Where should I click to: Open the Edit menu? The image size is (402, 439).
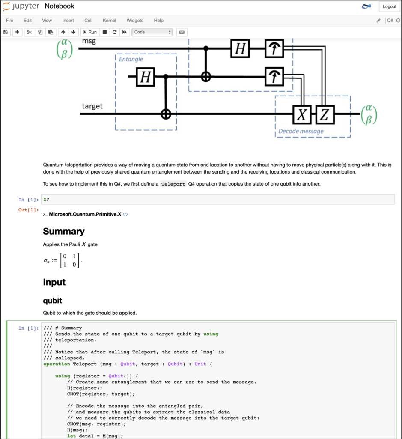(27, 21)
